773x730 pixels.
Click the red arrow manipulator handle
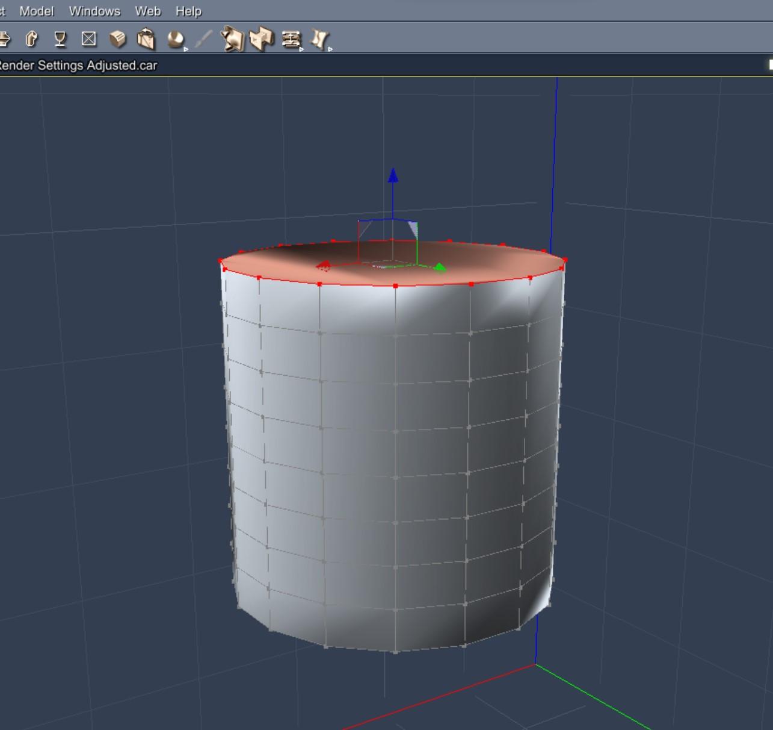(x=324, y=266)
